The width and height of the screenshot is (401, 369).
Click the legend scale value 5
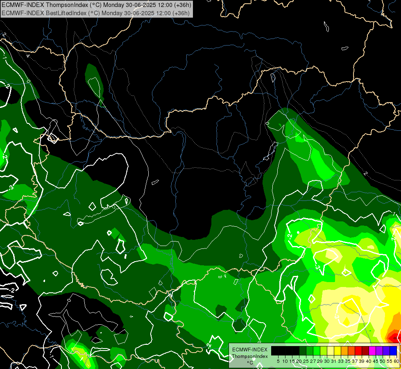(278, 361)
